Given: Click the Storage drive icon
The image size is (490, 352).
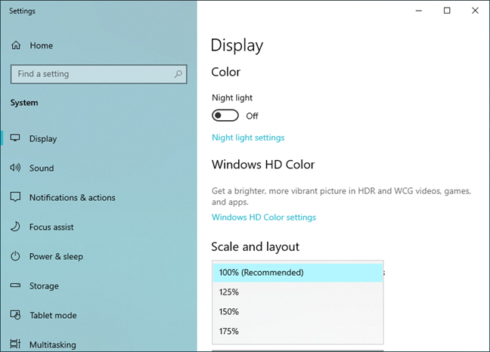Looking at the screenshot, I should (x=15, y=286).
